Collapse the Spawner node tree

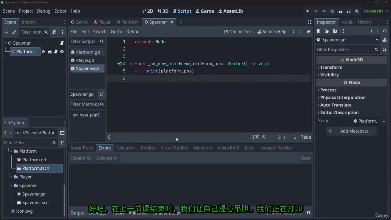5,43
